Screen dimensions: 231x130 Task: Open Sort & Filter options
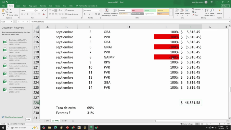pos(207,13)
